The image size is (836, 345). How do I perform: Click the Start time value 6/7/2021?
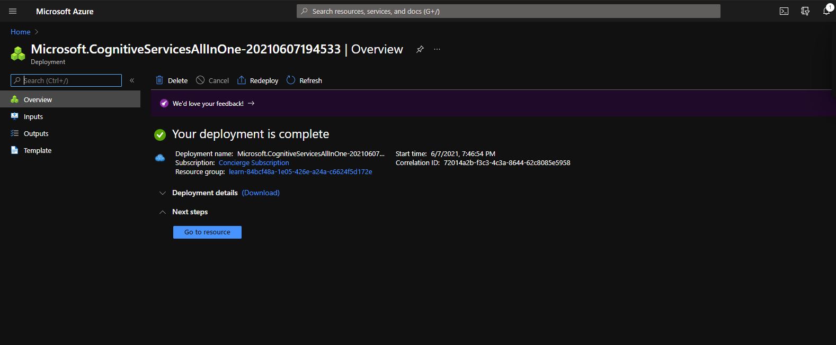pyautogui.click(x=463, y=154)
